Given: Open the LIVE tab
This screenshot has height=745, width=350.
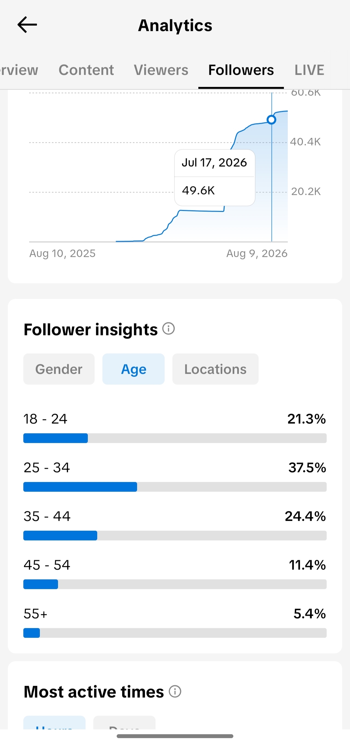Looking at the screenshot, I should (x=309, y=70).
